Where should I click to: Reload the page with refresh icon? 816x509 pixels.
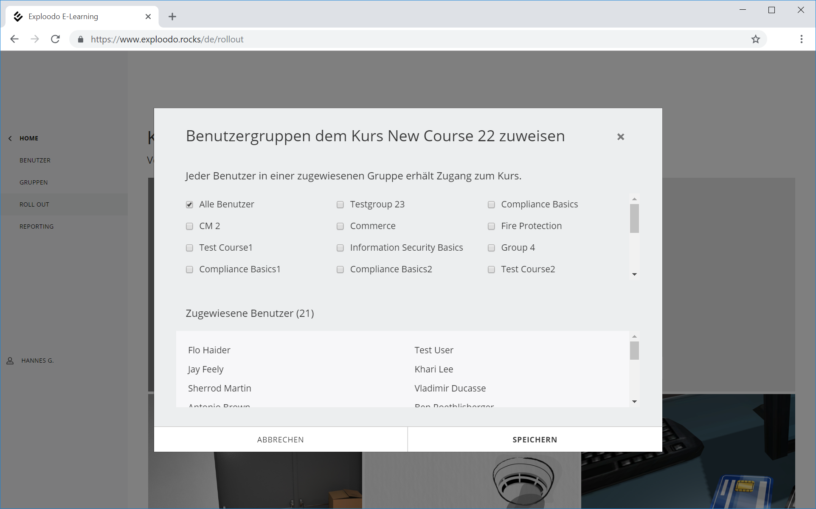(x=55, y=39)
